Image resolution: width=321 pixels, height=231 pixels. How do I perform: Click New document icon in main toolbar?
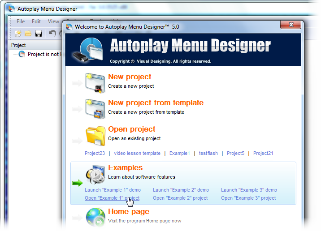coord(18,34)
